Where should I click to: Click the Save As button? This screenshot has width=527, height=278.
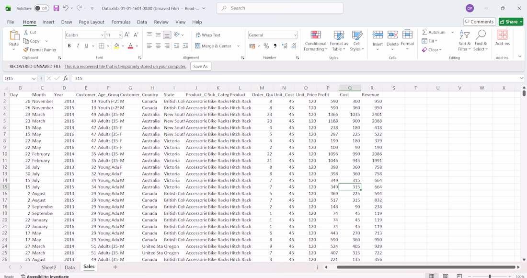pyautogui.click(x=200, y=67)
